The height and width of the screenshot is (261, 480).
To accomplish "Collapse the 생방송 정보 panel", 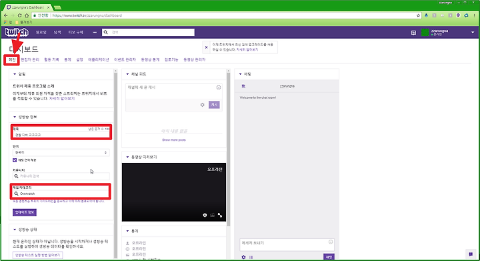I will point(15,117).
